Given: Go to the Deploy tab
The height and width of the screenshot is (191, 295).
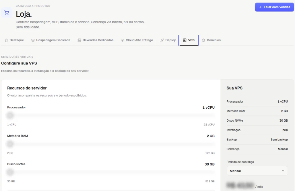Looking at the screenshot, I should point(168,40).
